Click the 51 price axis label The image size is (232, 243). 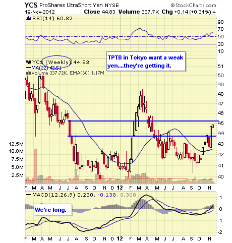tap(220, 67)
